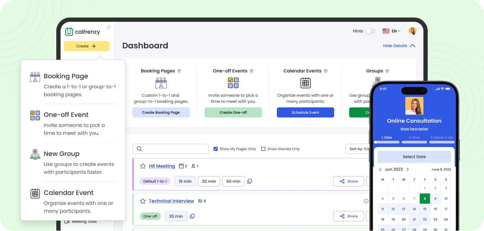
Task: Open the Technical Interview link
Action: click(171, 201)
